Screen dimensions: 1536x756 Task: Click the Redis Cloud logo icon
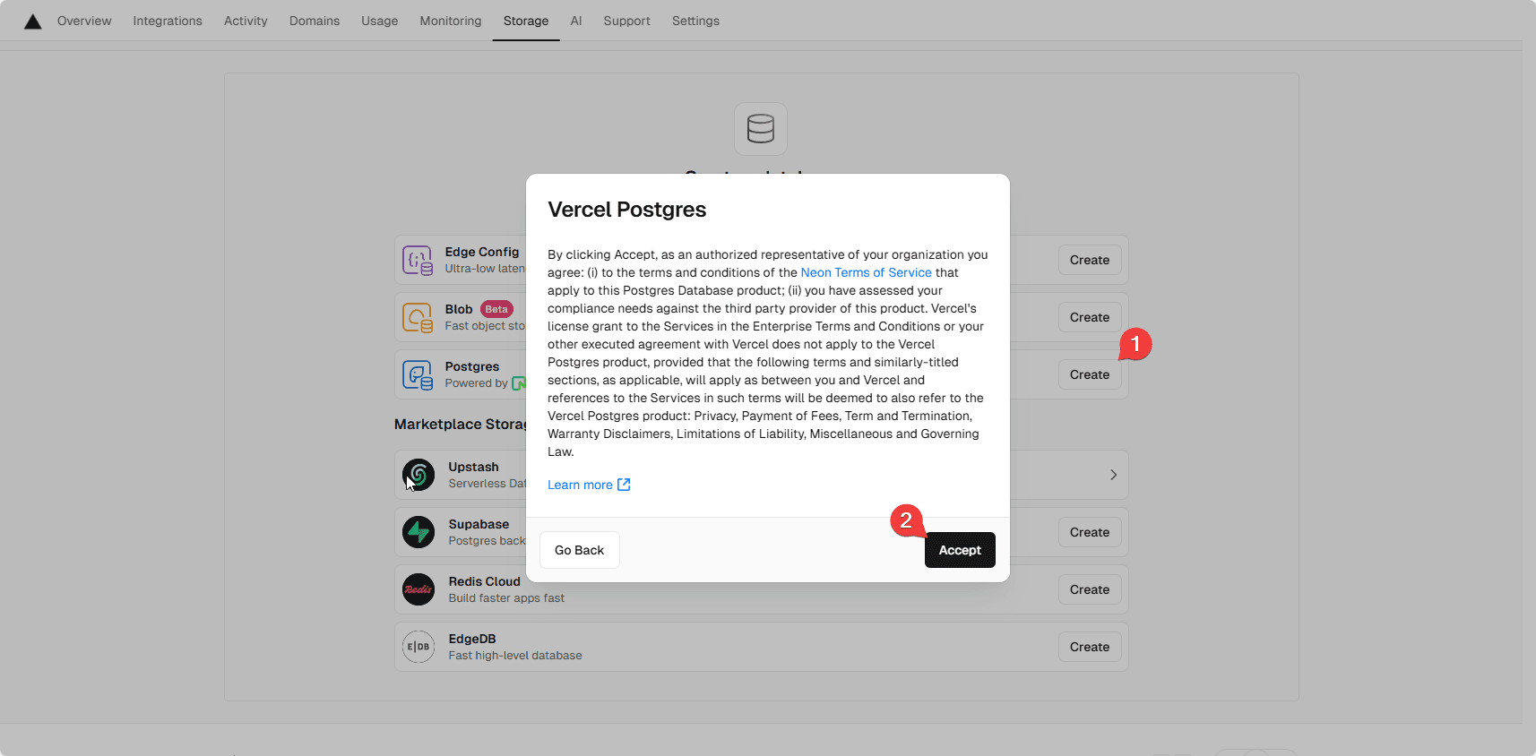pos(419,589)
